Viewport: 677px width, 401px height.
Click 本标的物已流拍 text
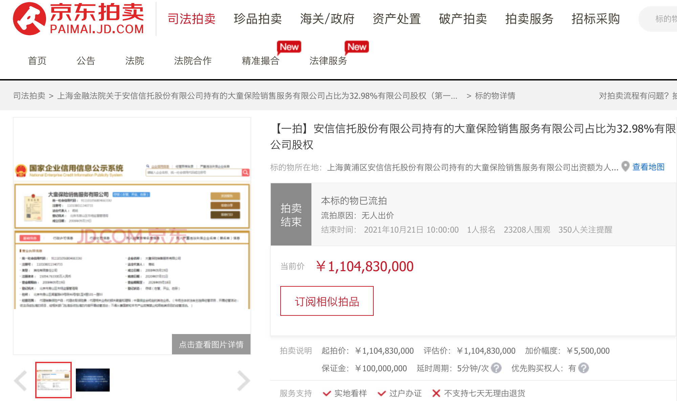point(354,201)
